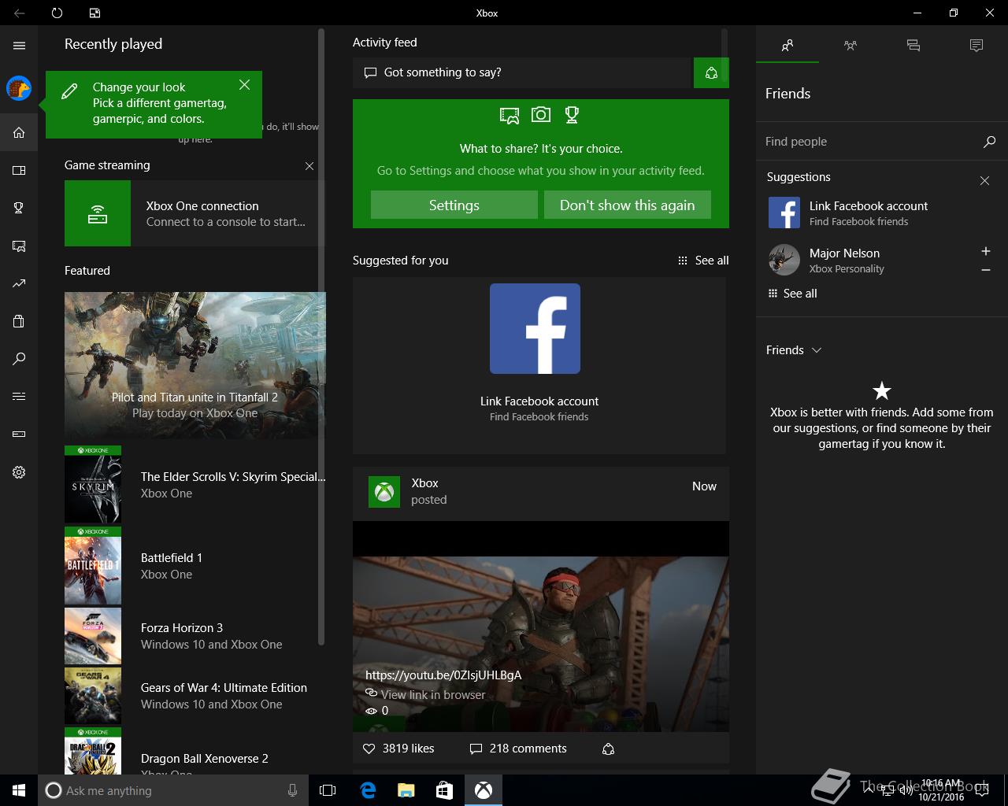The height and width of the screenshot is (806, 1008).
Task: Click the Refresh icon in title bar
Action: (x=57, y=13)
